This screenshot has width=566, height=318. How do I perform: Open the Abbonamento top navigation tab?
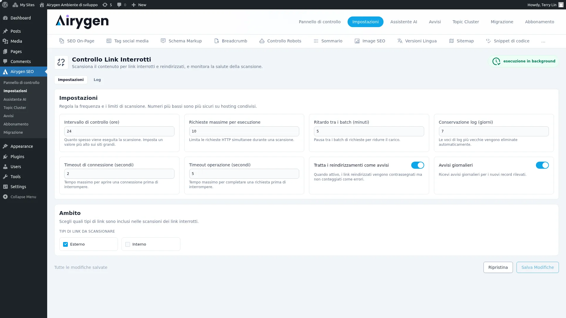(539, 22)
